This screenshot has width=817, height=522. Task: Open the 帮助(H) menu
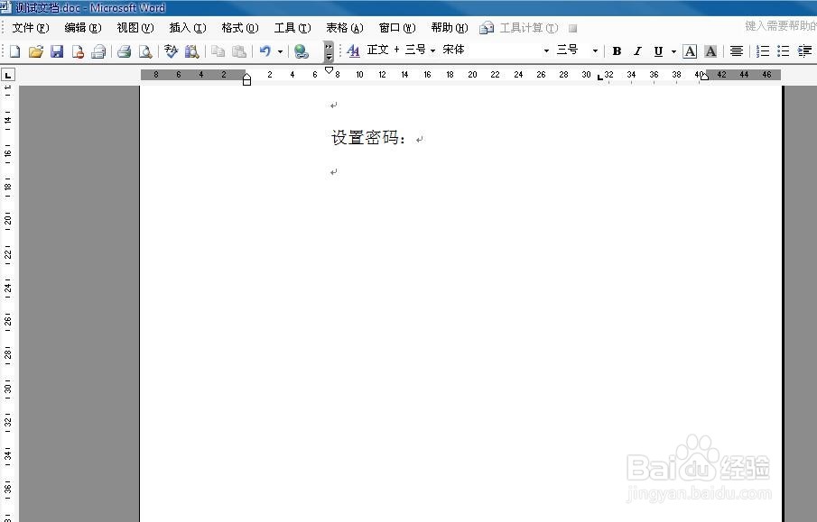pos(450,28)
